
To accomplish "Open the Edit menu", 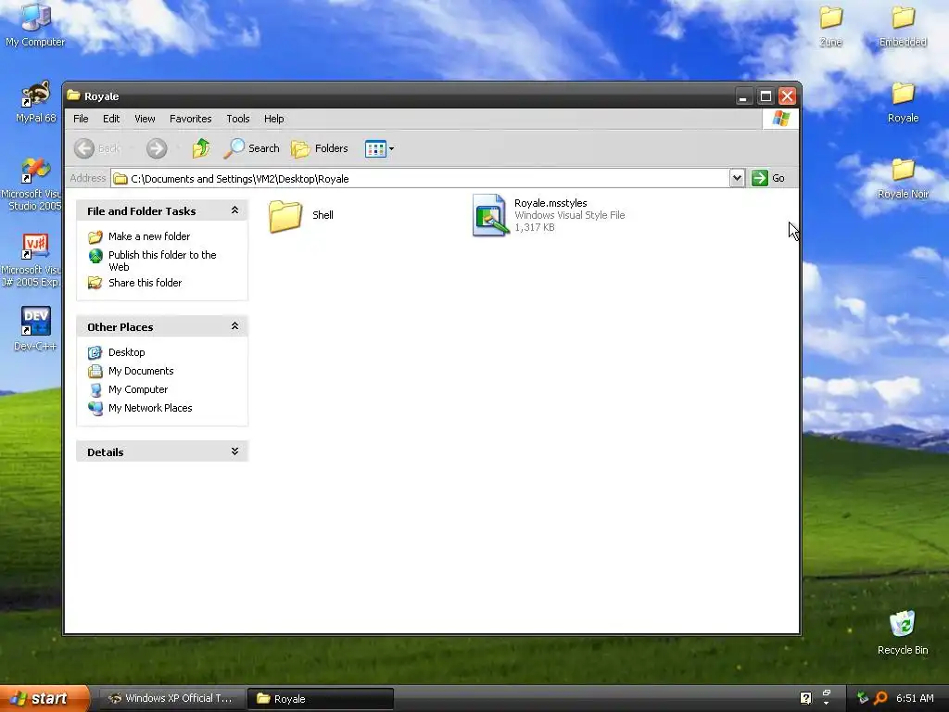I will [x=111, y=119].
